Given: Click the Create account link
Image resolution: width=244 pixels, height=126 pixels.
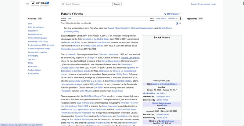Looking at the screenshot, I should (204, 4).
